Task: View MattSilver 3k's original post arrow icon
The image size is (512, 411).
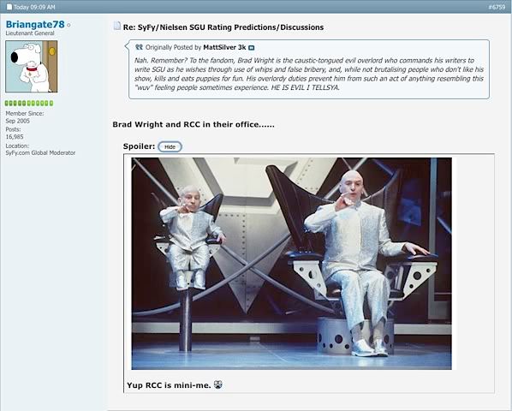Action: [251, 48]
